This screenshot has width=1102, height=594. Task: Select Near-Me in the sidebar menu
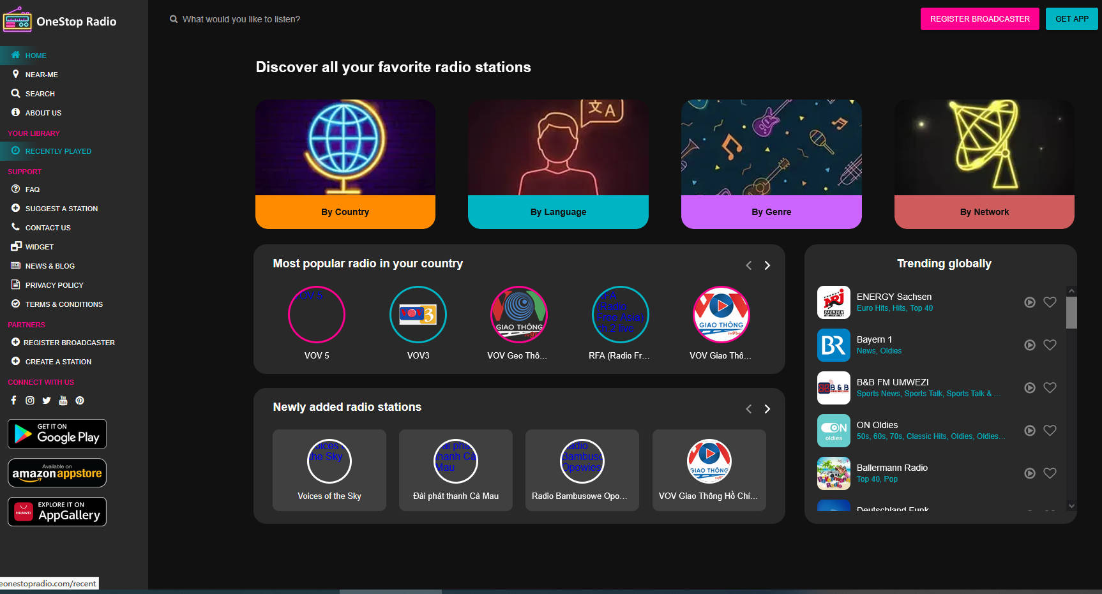click(x=42, y=75)
